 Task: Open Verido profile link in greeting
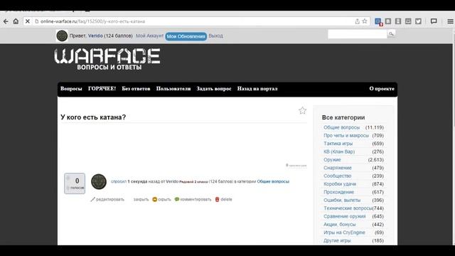(95, 36)
